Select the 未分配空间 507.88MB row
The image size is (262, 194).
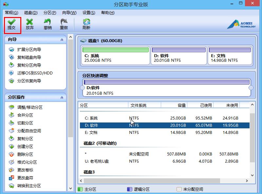click(x=165, y=154)
